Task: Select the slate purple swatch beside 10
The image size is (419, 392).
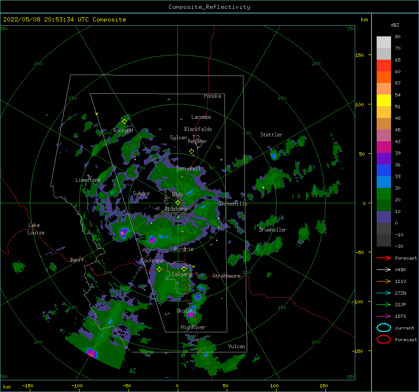Action: [384, 217]
